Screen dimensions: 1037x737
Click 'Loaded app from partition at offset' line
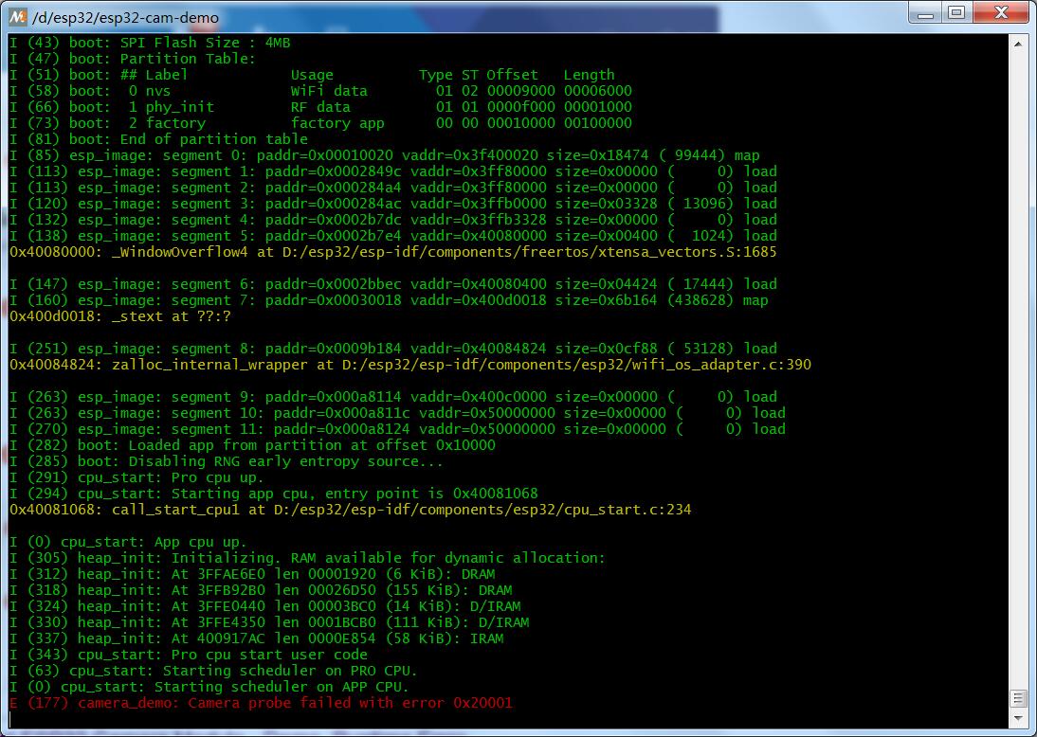coord(252,445)
